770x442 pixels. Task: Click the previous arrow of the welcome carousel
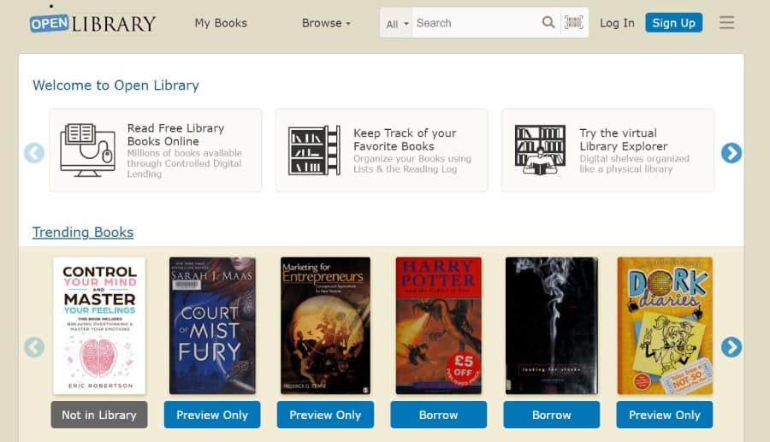[x=34, y=153]
